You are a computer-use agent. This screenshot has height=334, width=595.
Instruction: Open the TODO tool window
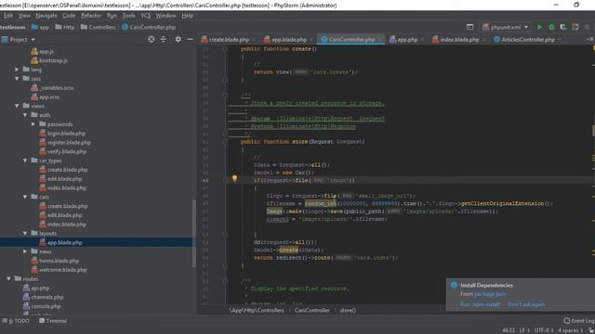(16, 321)
